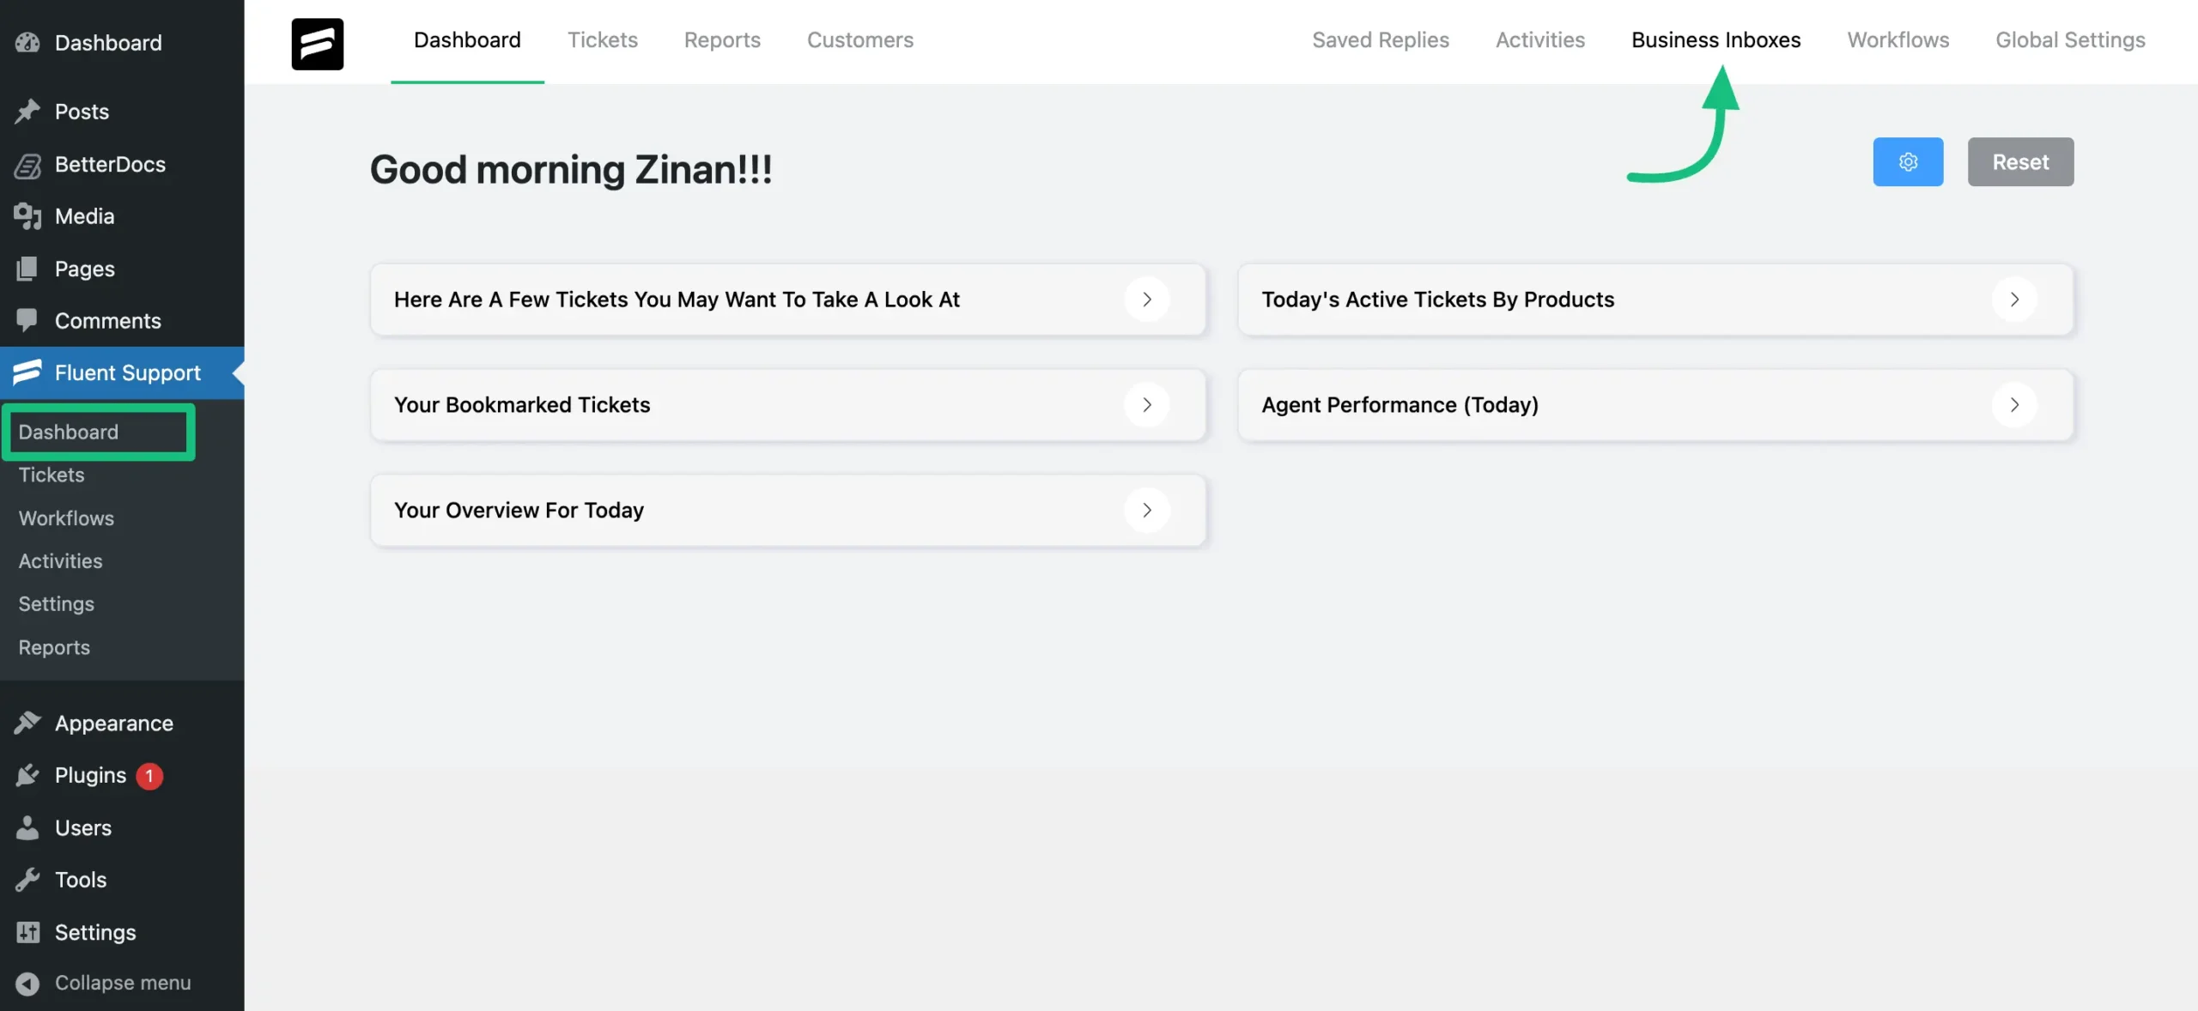Switch to the Dashboard top tab
2198x1011 pixels.
[x=467, y=39]
